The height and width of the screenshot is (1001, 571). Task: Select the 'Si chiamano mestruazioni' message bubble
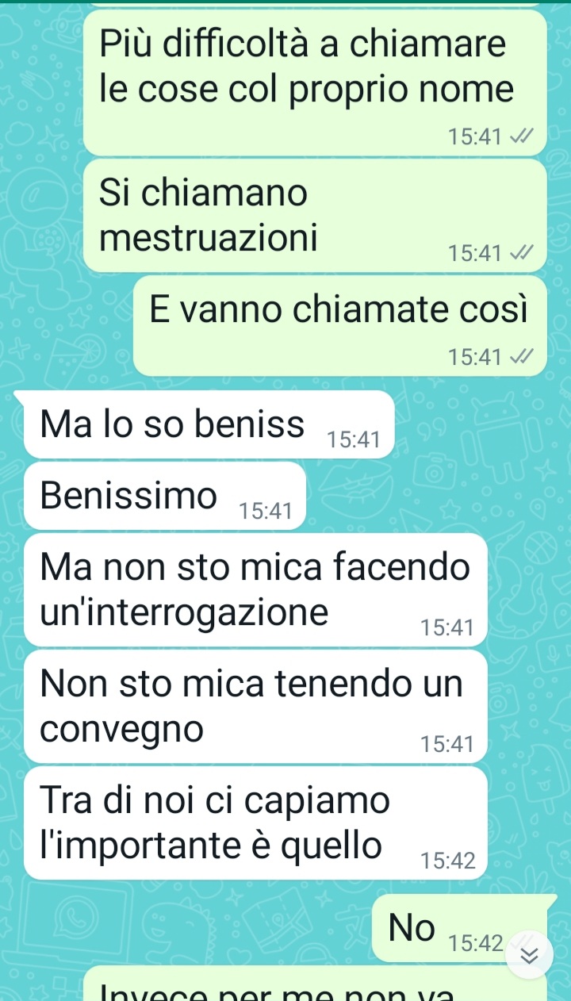[x=315, y=216]
